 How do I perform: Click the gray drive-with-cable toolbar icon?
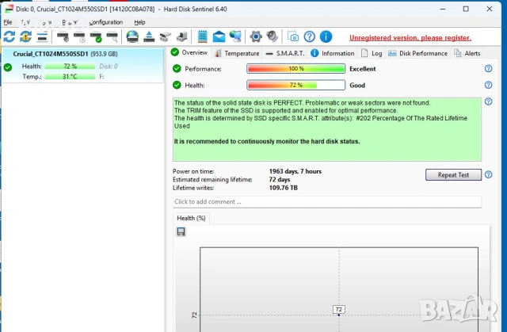[166, 37]
